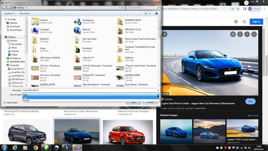Open the Video for YT folder
The width and height of the screenshot is (268, 151).
77,59
